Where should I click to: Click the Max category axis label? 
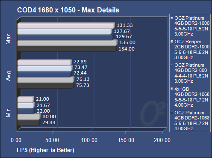tap(9, 39)
